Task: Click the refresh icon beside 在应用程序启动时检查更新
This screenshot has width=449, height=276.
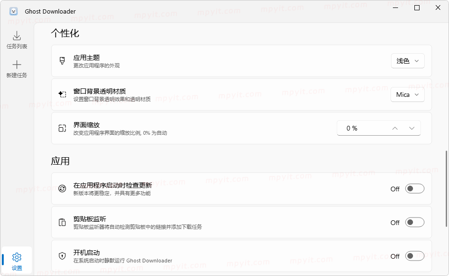Action: coord(62,189)
